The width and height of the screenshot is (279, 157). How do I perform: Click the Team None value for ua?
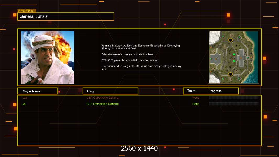(196, 104)
